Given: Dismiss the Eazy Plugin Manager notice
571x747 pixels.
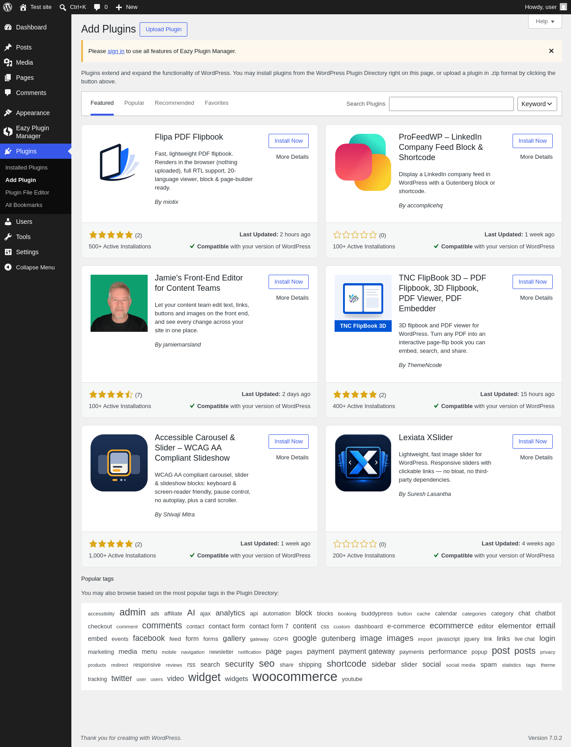Looking at the screenshot, I should (x=551, y=51).
